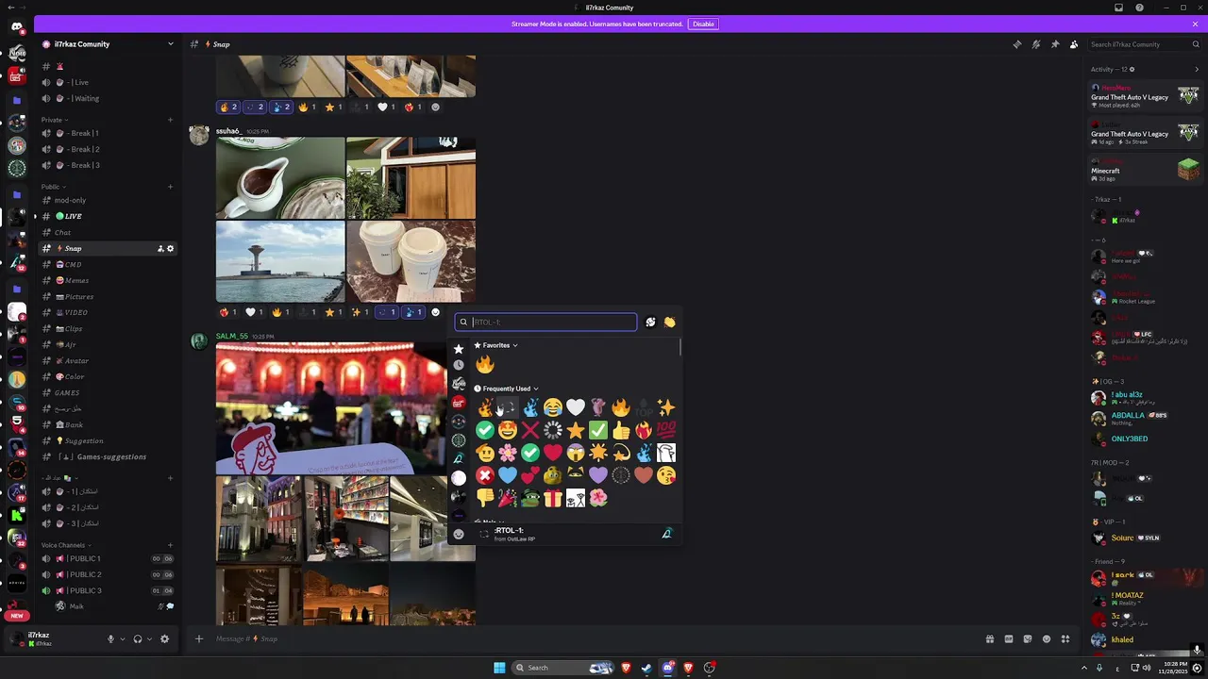Collapse the Favorites emoji section
Screen dimensions: 1208x679
click(495, 345)
